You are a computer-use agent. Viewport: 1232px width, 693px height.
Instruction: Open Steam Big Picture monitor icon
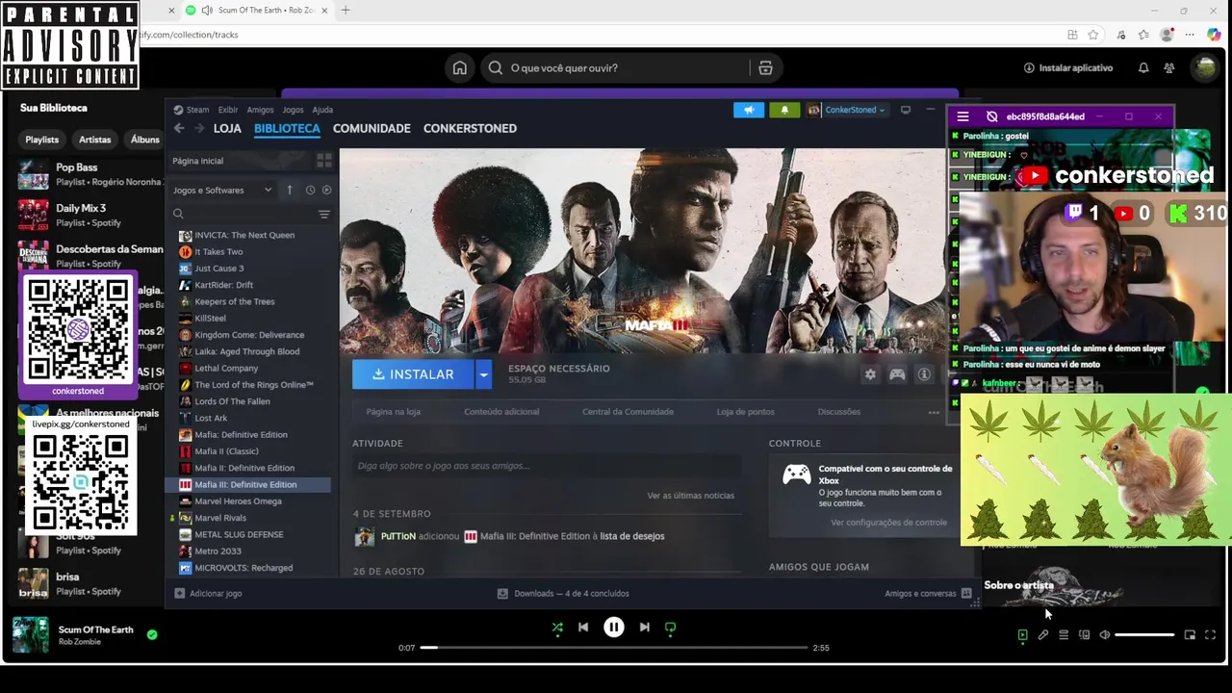coord(906,110)
